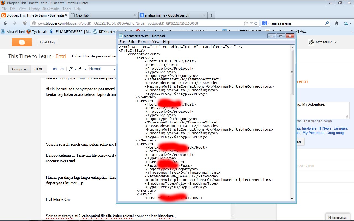
Task: Undo the last edit in the post editor
Action: tap(55, 69)
